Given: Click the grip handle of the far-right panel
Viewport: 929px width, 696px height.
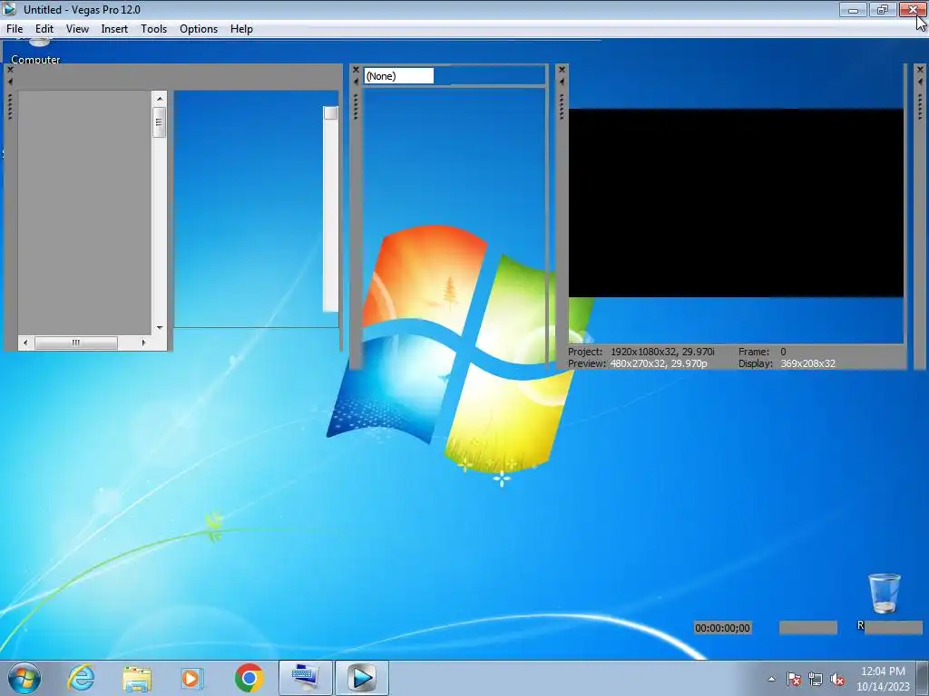Looking at the screenshot, I should [x=920, y=107].
